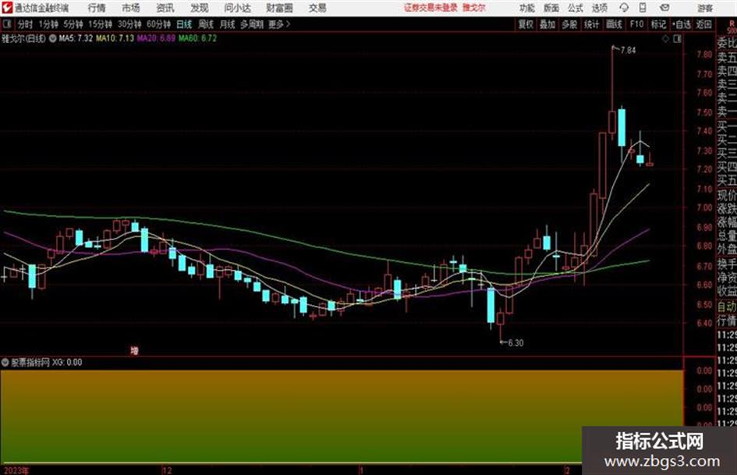Click the 7.00 price axis label

[x=704, y=207]
